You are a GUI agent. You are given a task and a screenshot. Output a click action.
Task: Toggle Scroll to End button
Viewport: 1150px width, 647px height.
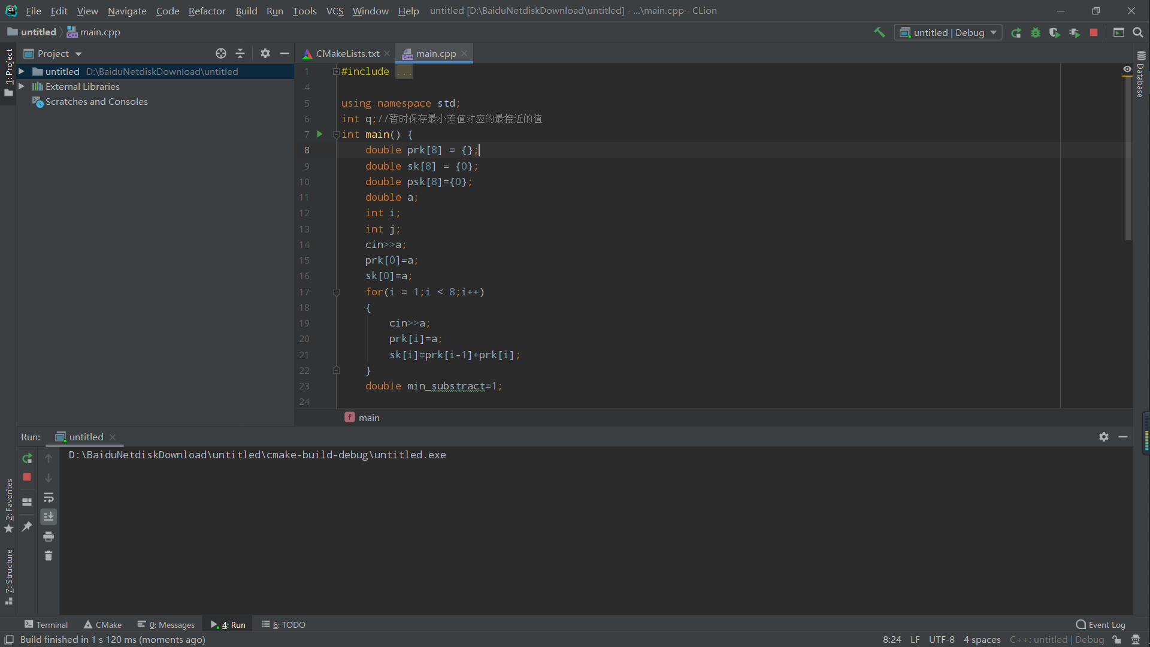(49, 516)
